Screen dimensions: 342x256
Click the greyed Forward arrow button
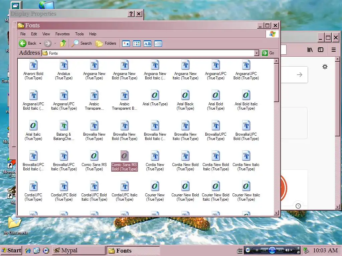[x=48, y=43]
